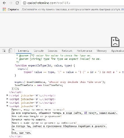This screenshot has width=124, height=138.
Task: Select text 'Все, жди там.'
Action: click(x=21, y=133)
